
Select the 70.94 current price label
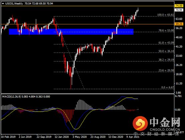point(179,10)
